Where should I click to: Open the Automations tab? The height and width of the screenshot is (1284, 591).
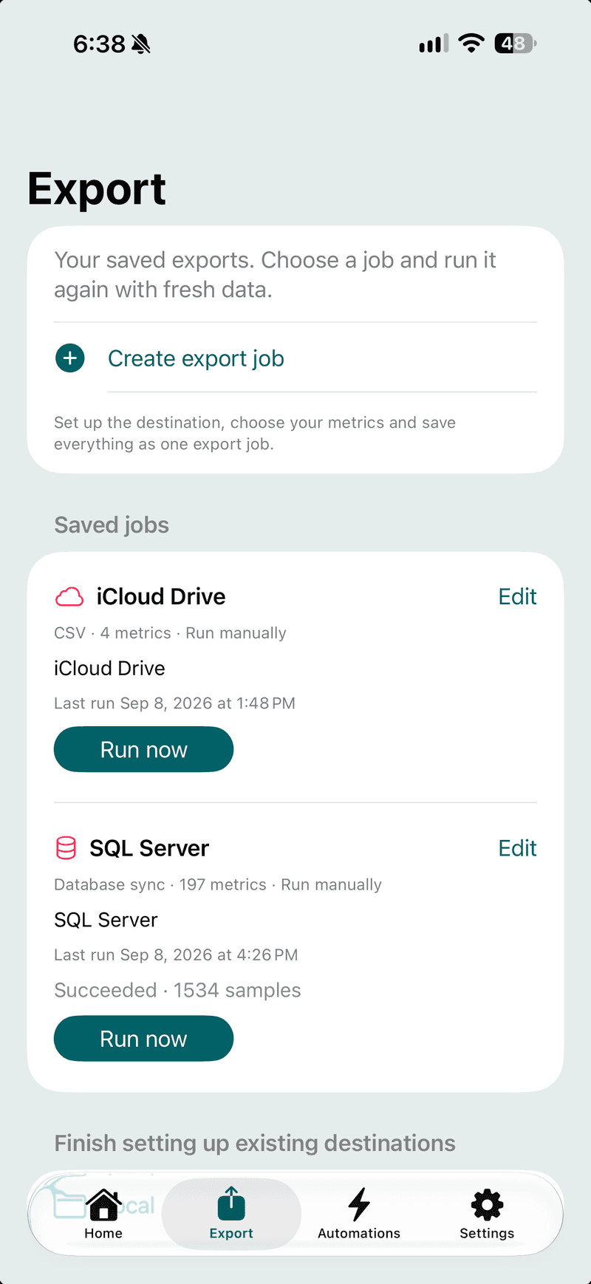coord(359,1214)
